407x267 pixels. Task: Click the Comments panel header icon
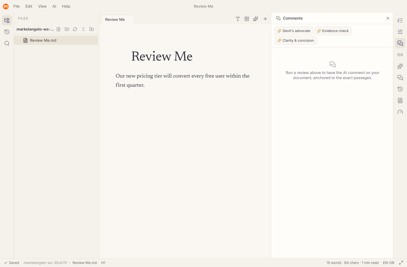278,18
